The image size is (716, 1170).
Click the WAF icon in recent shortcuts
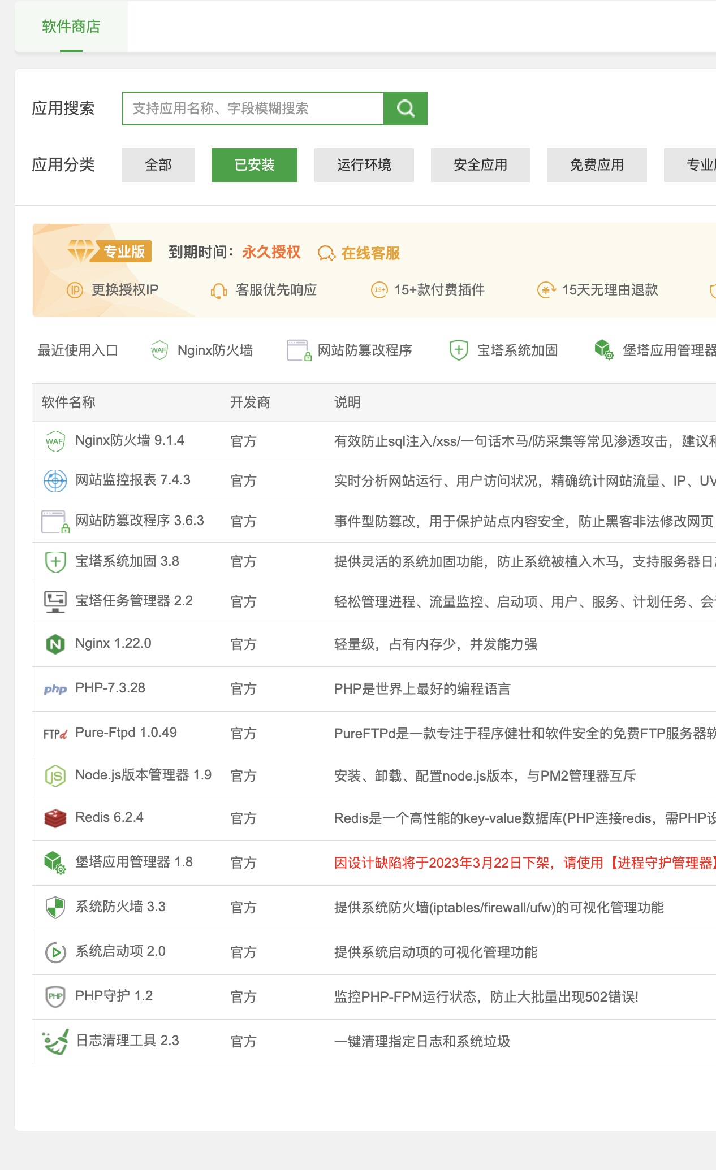[x=159, y=350]
